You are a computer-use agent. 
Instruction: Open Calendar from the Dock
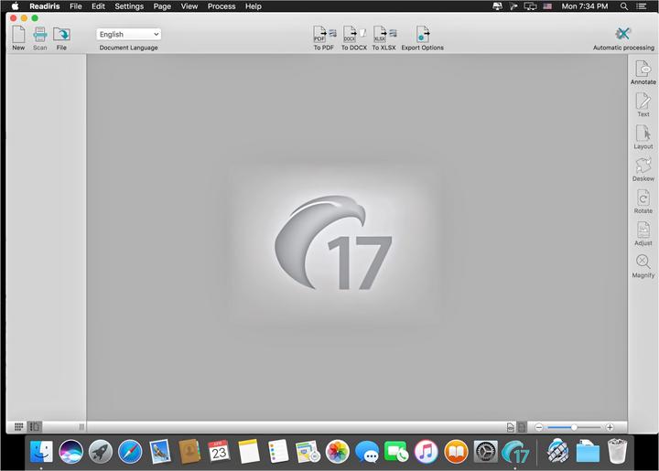point(219,452)
